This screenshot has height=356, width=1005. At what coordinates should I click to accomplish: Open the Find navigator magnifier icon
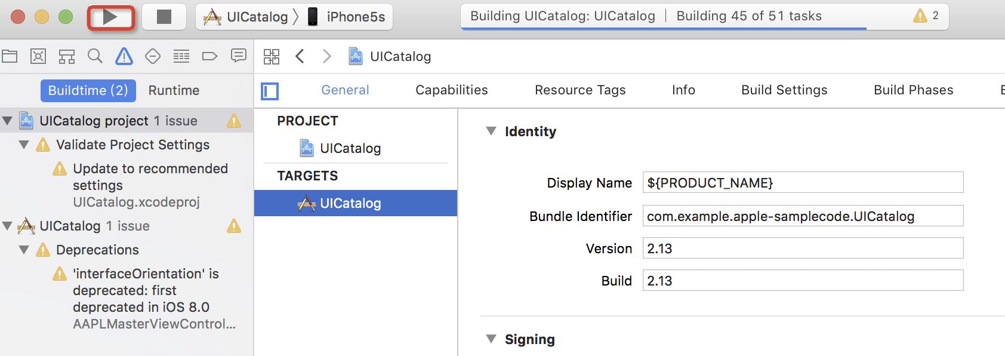pyautogui.click(x=95, y=57)
